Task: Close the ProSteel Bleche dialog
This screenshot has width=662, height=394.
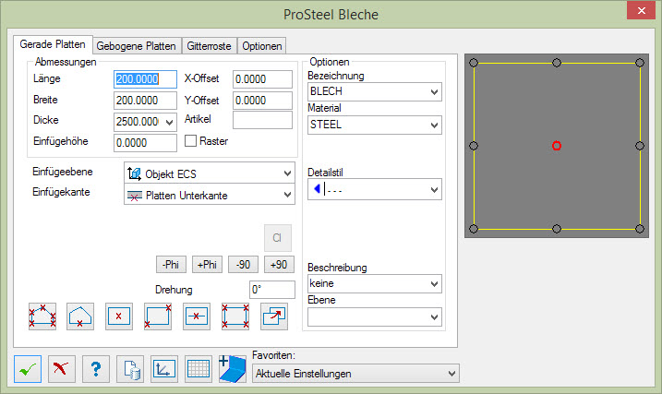Action: 641,10
